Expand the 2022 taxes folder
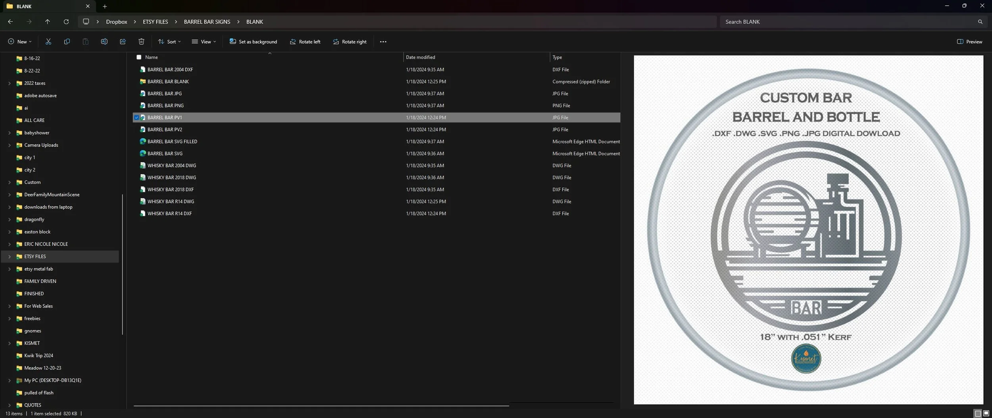Screen dimensions: 992x418 [10, 83]
